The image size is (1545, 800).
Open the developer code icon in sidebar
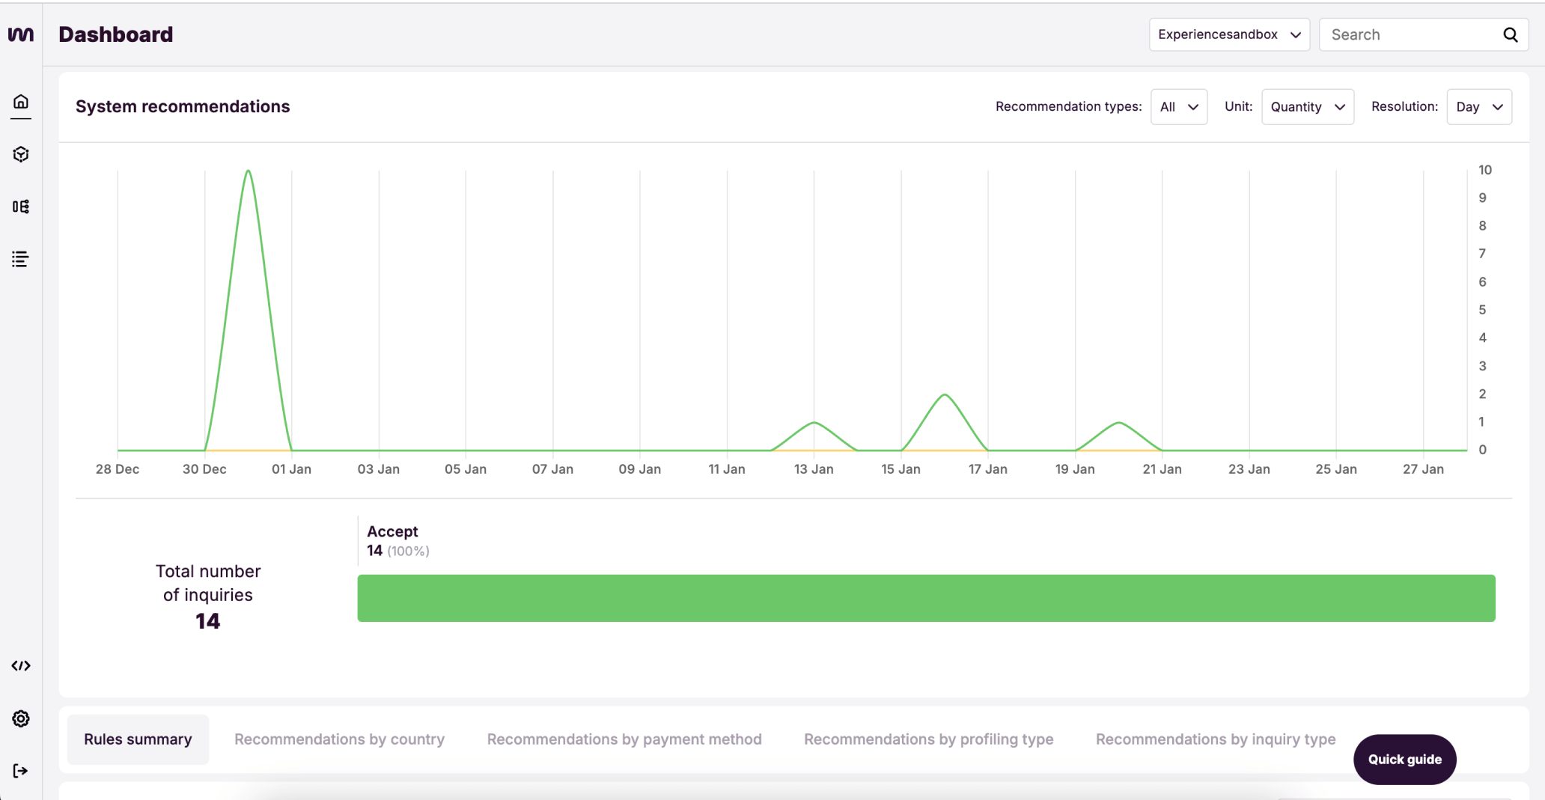click(x=21, y=666)
